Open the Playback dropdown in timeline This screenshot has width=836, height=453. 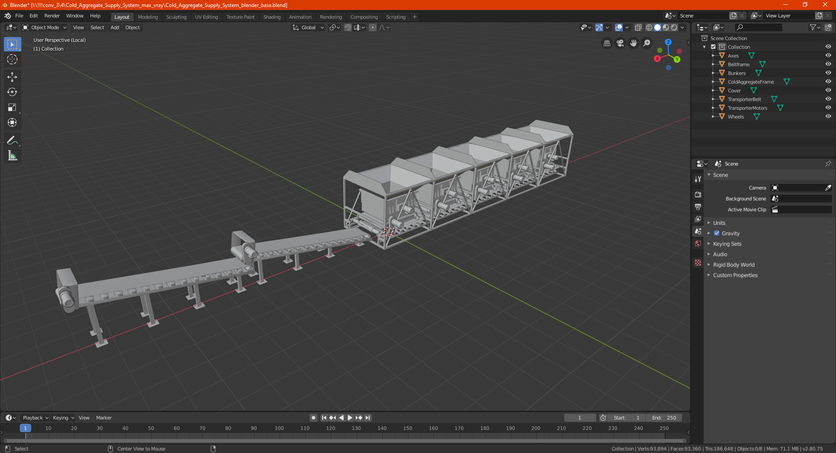click(35, 418)
